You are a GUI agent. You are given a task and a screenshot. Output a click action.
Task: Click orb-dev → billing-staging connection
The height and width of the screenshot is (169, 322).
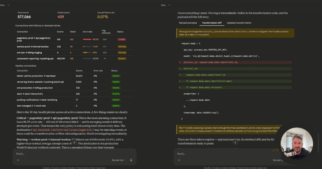pos(29,53)
